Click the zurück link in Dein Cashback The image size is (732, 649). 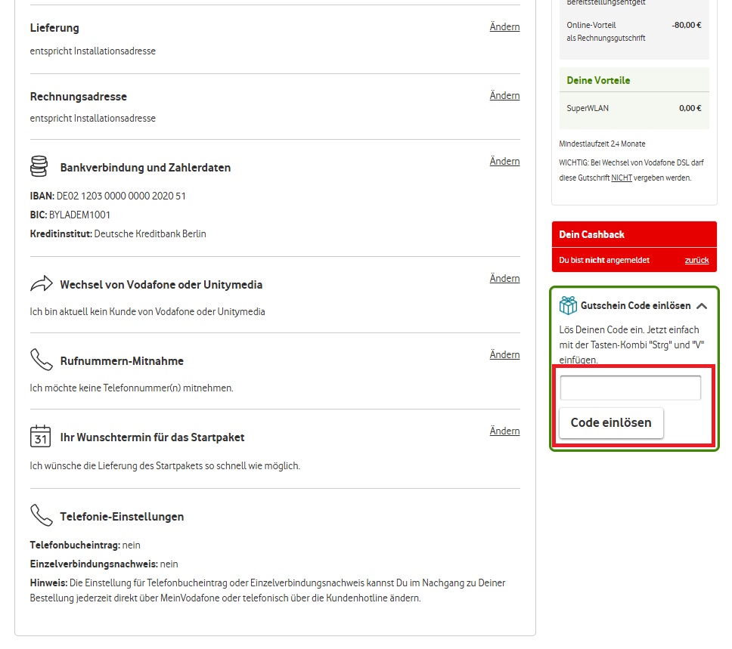(x=696, y=260)
